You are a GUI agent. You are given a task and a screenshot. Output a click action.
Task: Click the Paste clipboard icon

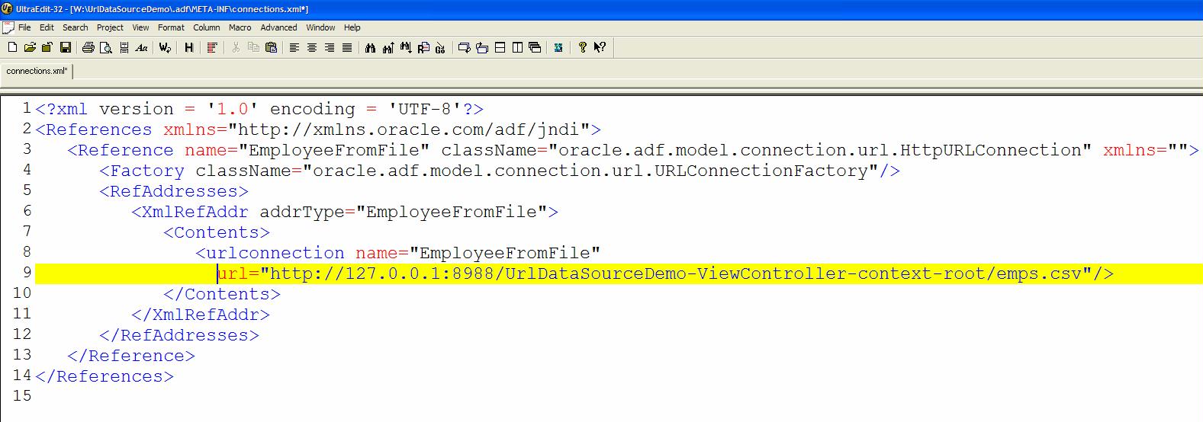pos(271,47)
